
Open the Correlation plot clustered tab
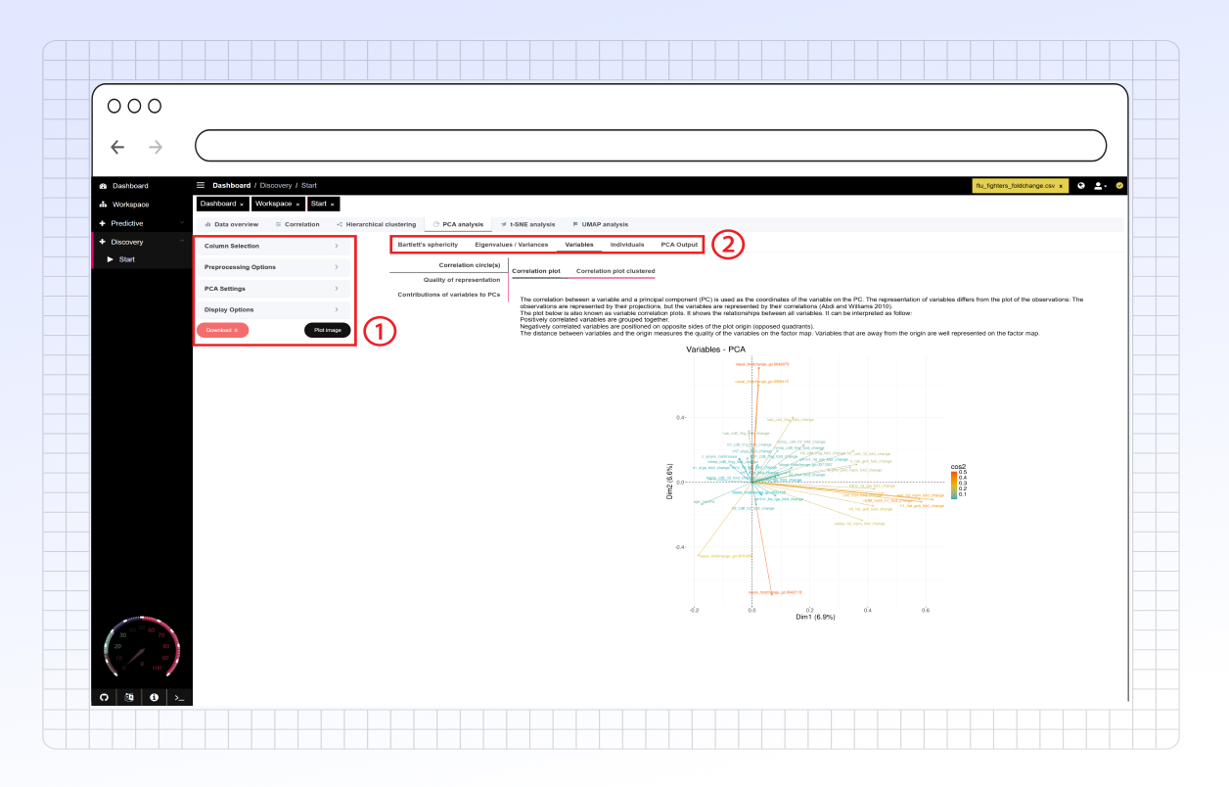click(614, 271)
